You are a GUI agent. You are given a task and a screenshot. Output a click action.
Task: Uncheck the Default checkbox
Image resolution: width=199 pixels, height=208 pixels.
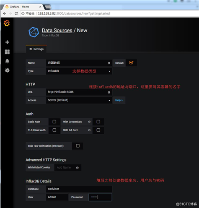131,62
